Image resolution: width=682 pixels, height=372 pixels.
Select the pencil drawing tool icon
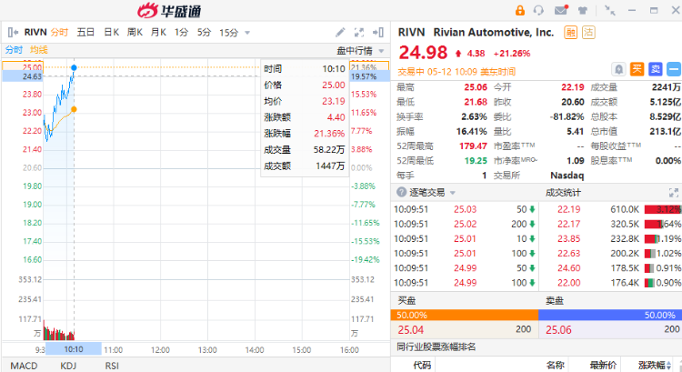[340, 32]
